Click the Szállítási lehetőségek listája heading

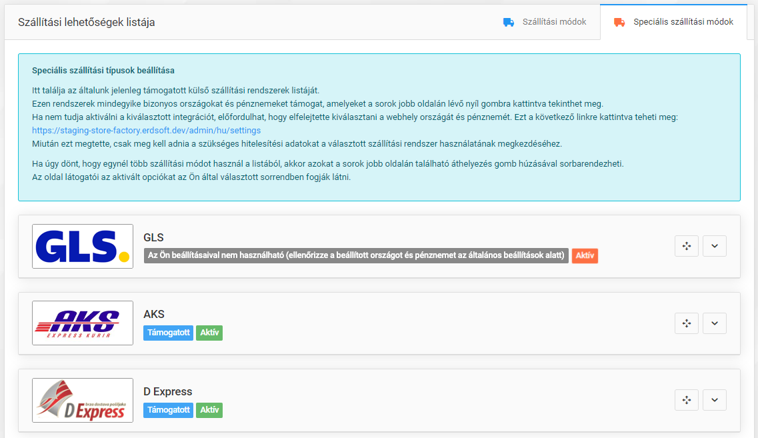87,22
